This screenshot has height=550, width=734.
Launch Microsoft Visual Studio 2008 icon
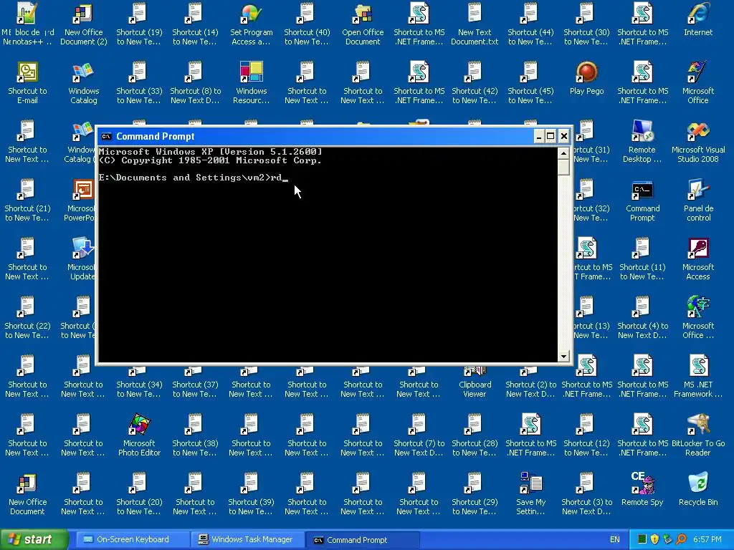coord(698,141)
